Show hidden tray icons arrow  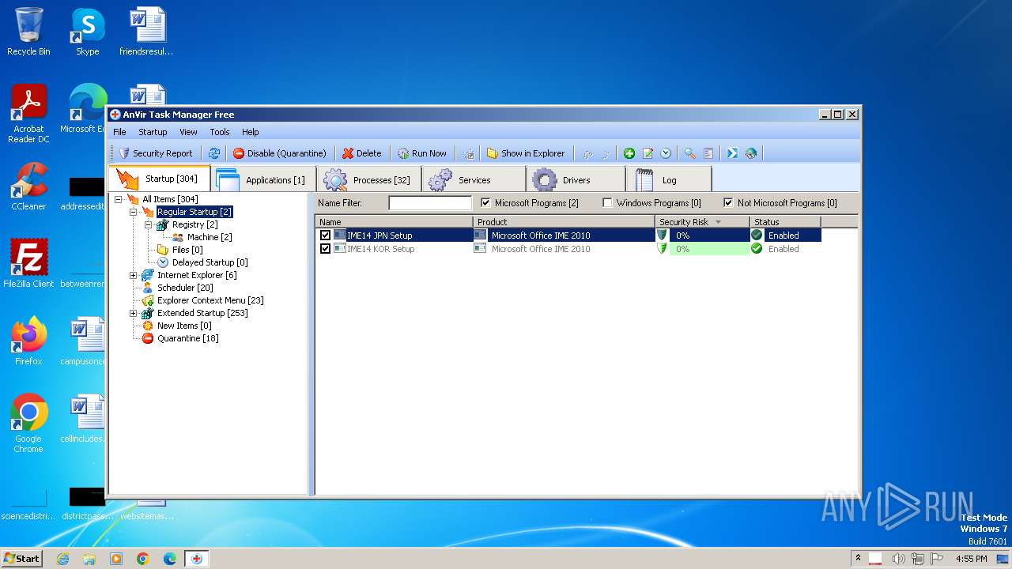pyautogui.click(x=858, y=559)
